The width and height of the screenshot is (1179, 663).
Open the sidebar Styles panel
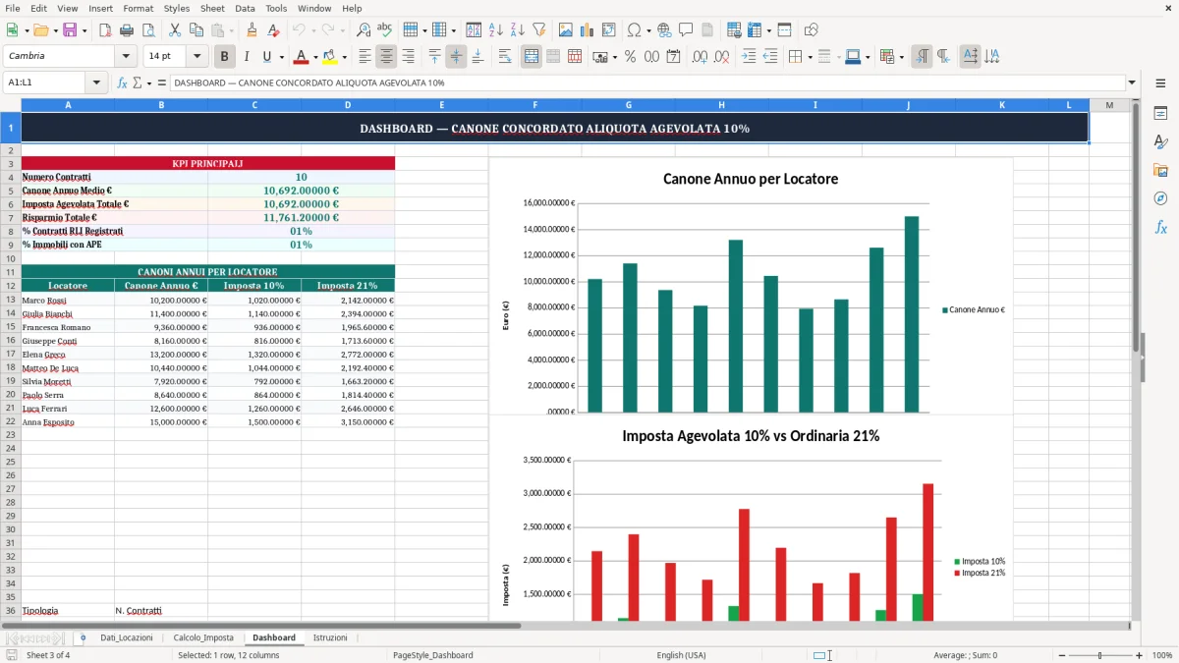point(1160,142)
